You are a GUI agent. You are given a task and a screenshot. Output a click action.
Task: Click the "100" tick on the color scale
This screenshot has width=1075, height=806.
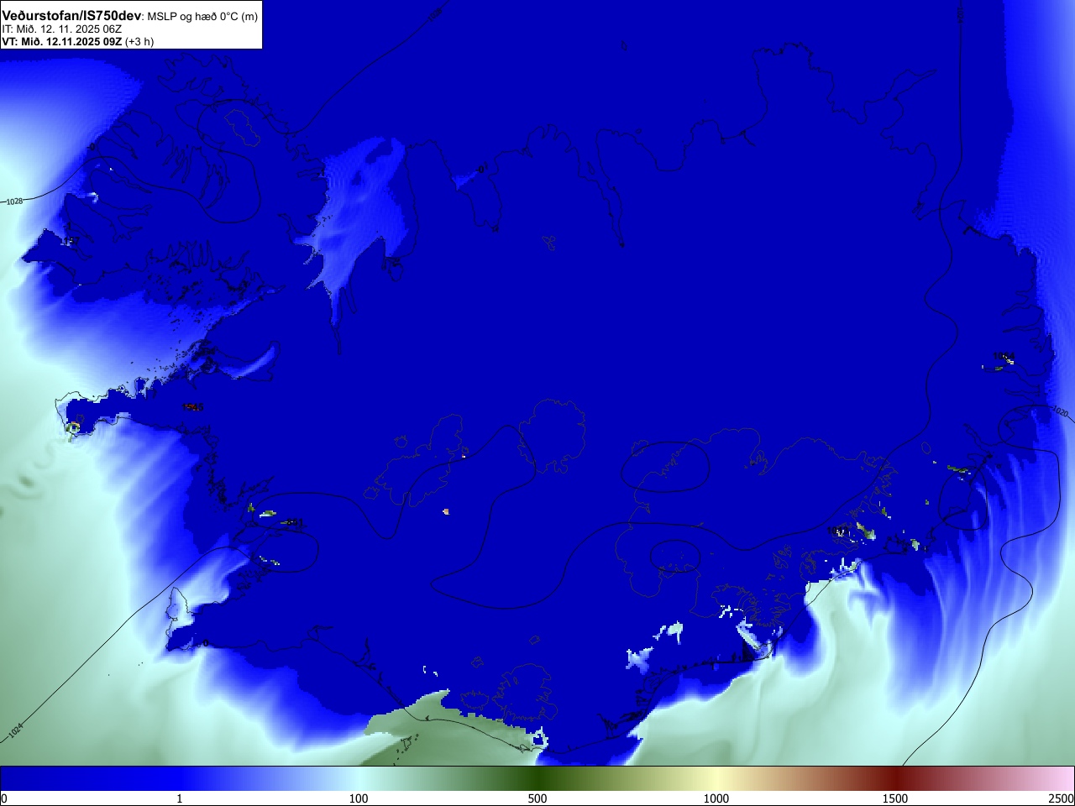coord(359,798)
